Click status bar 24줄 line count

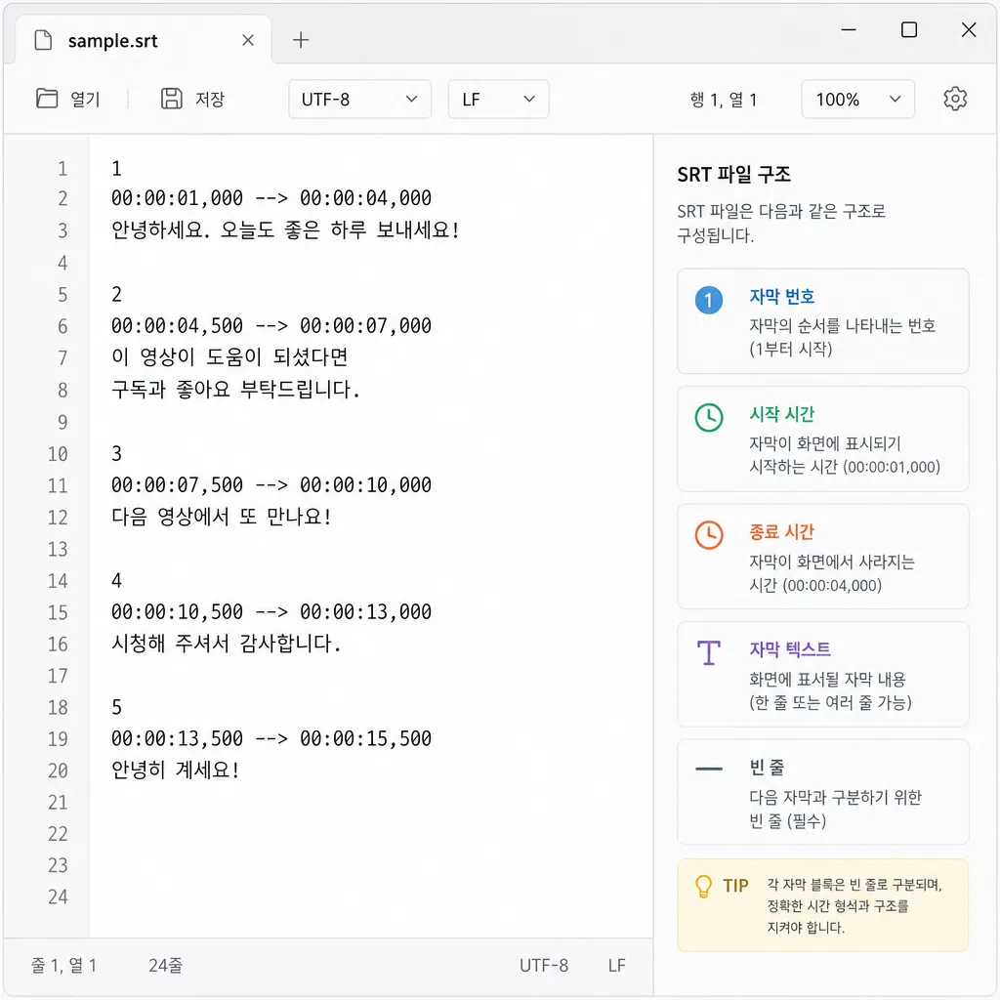point(165,965)
